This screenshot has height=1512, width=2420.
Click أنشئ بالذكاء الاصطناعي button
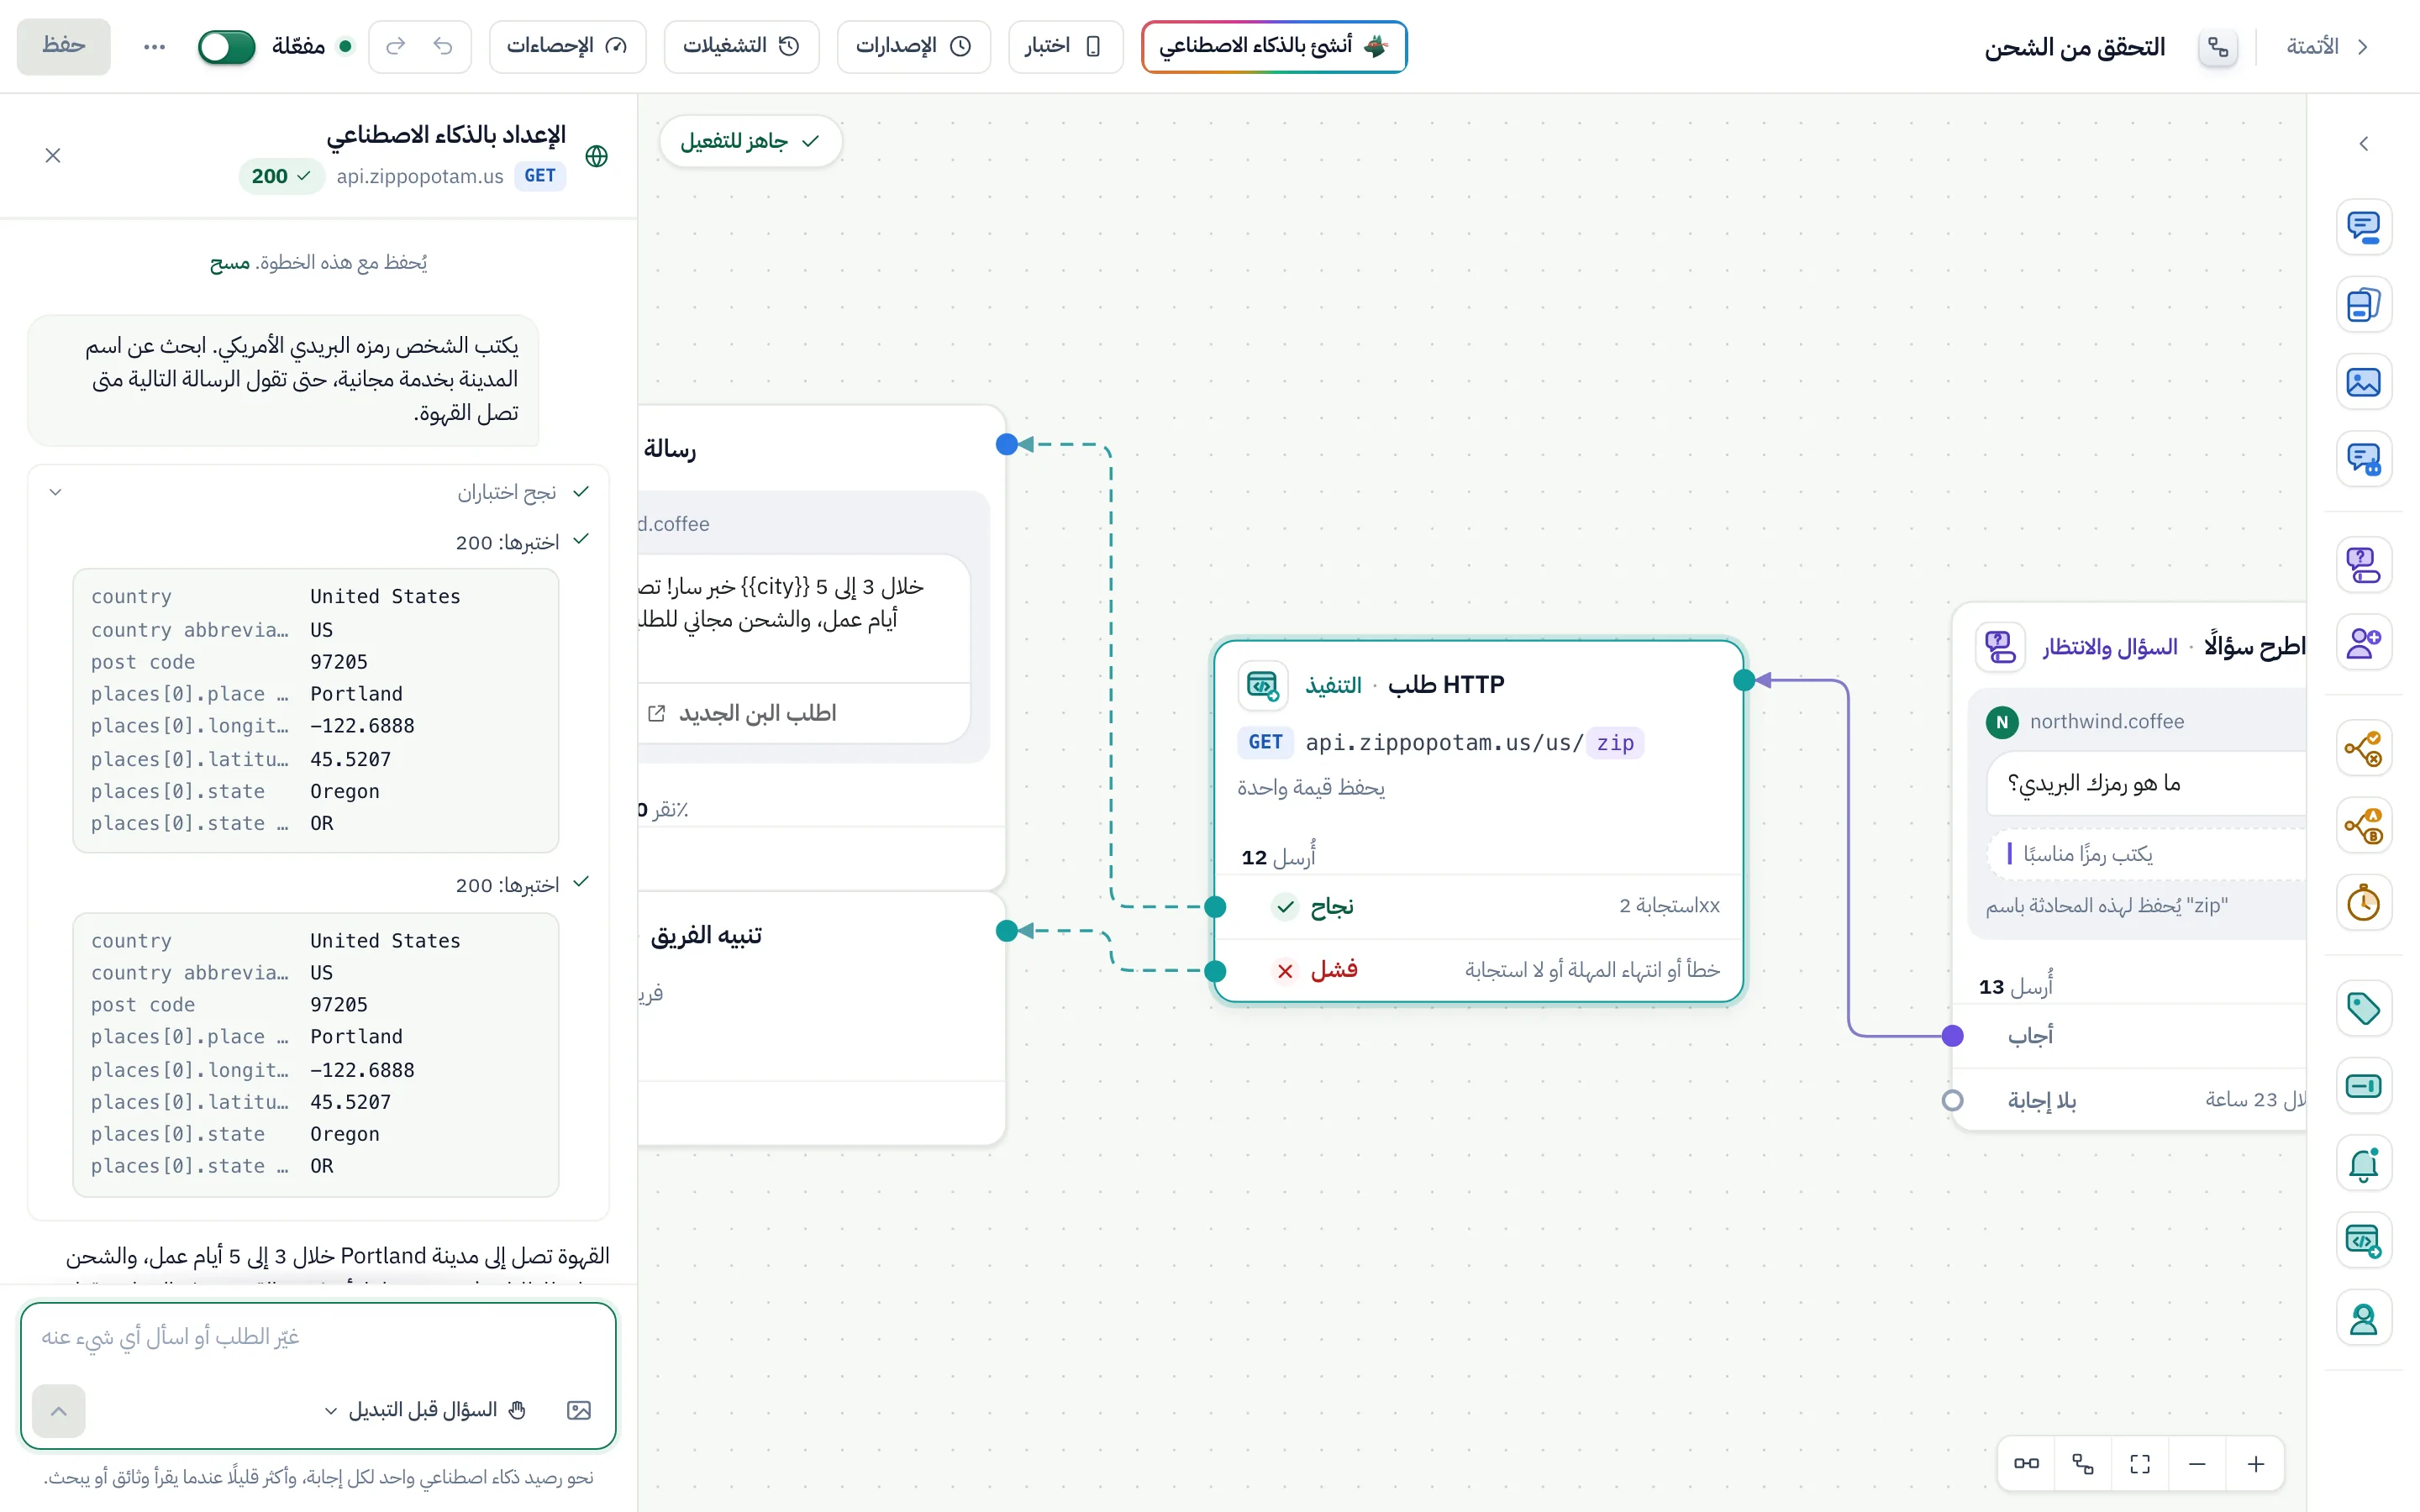click(1274, 47)
